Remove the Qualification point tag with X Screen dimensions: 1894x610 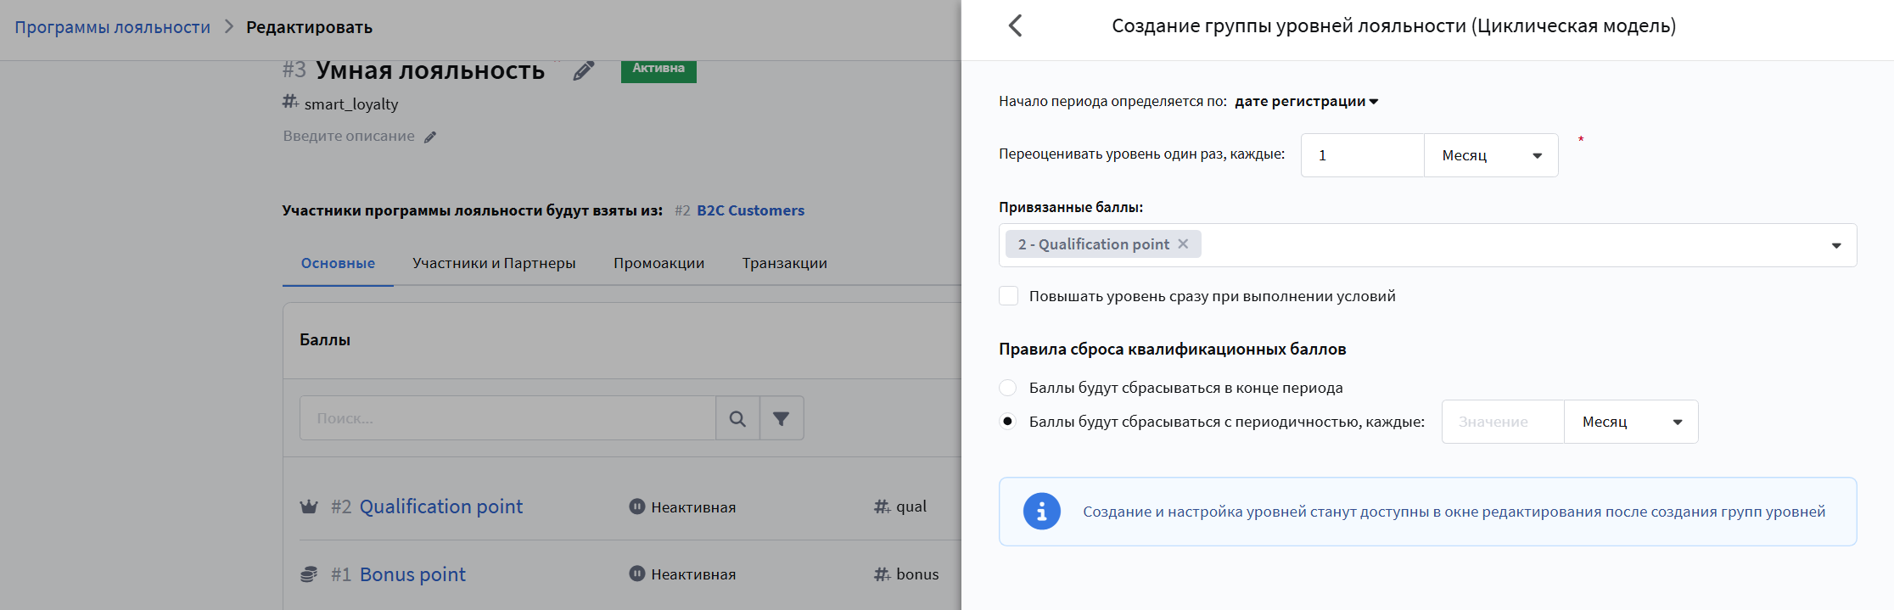point(1183,243)
